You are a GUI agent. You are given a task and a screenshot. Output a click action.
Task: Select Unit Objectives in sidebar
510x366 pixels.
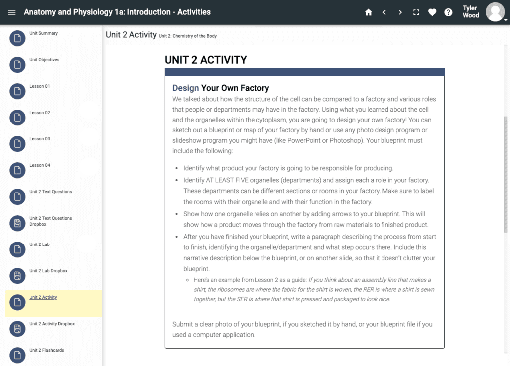click(44, 60)
